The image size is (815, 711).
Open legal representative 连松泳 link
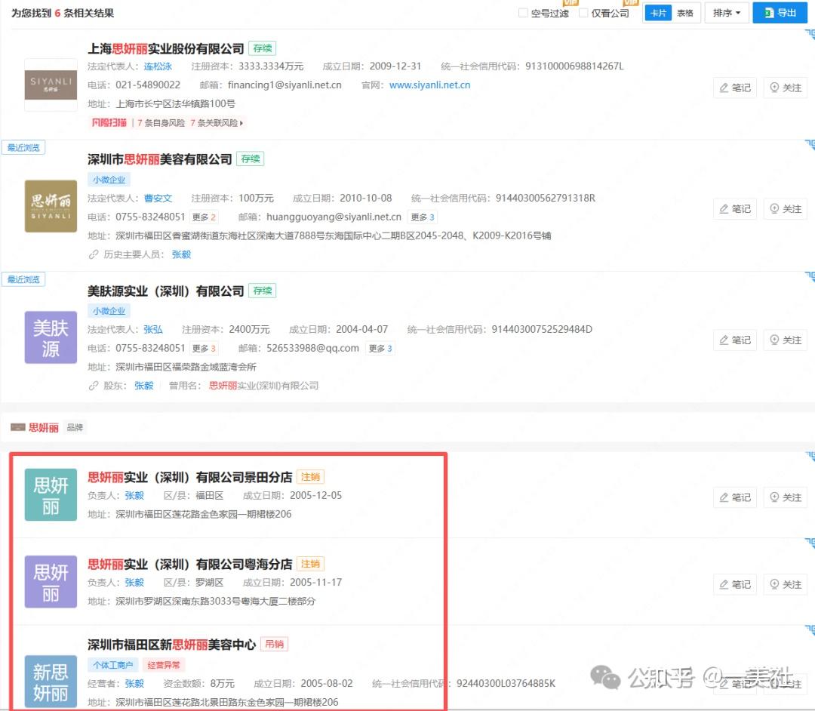[x=158, y=66]
